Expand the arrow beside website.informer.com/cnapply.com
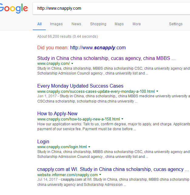Screen dimensions: 190x195 tap(100, 175)
